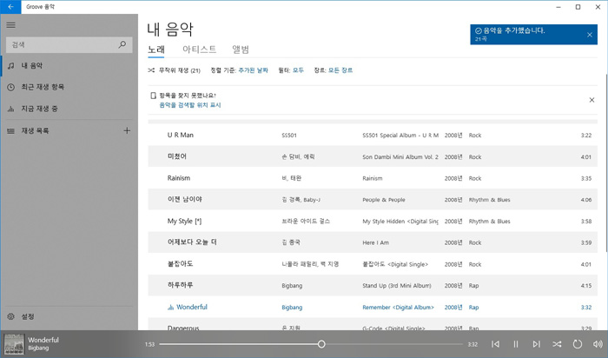608x358 pixels.
Task: Toggle shuffle in player bar
Action: pyautogui.click(x=557, y=344)
